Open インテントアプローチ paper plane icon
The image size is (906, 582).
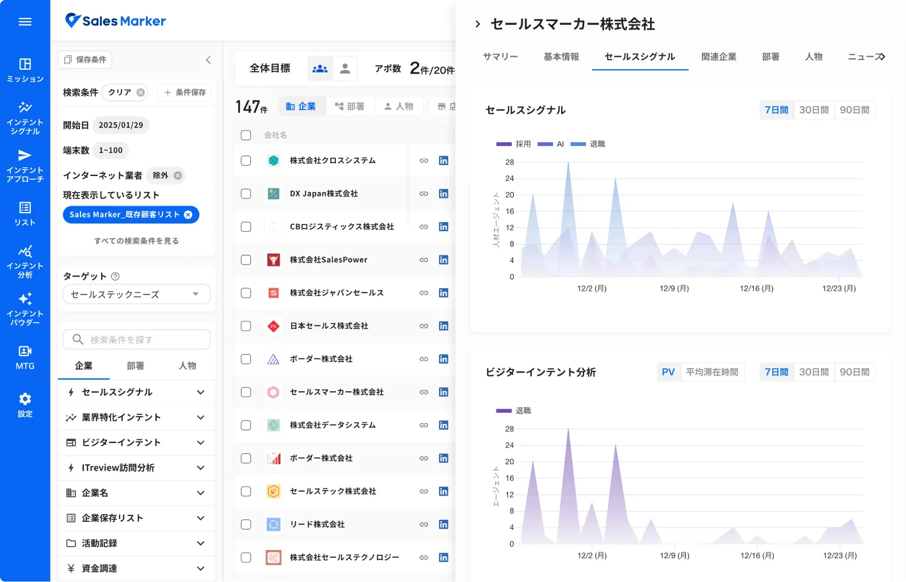pos(25,165)
